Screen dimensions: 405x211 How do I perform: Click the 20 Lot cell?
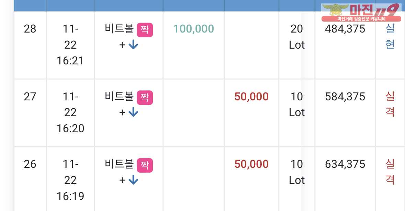click(296, 37)
